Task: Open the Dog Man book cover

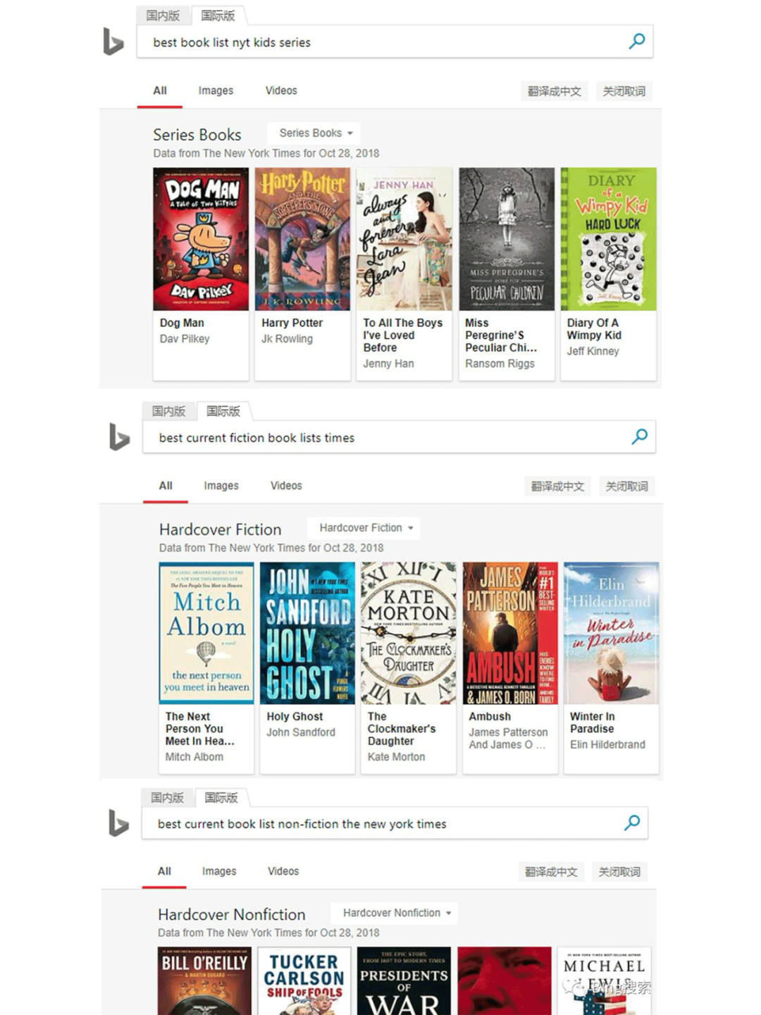Action: pyautogui.click(x=201, y=239)
